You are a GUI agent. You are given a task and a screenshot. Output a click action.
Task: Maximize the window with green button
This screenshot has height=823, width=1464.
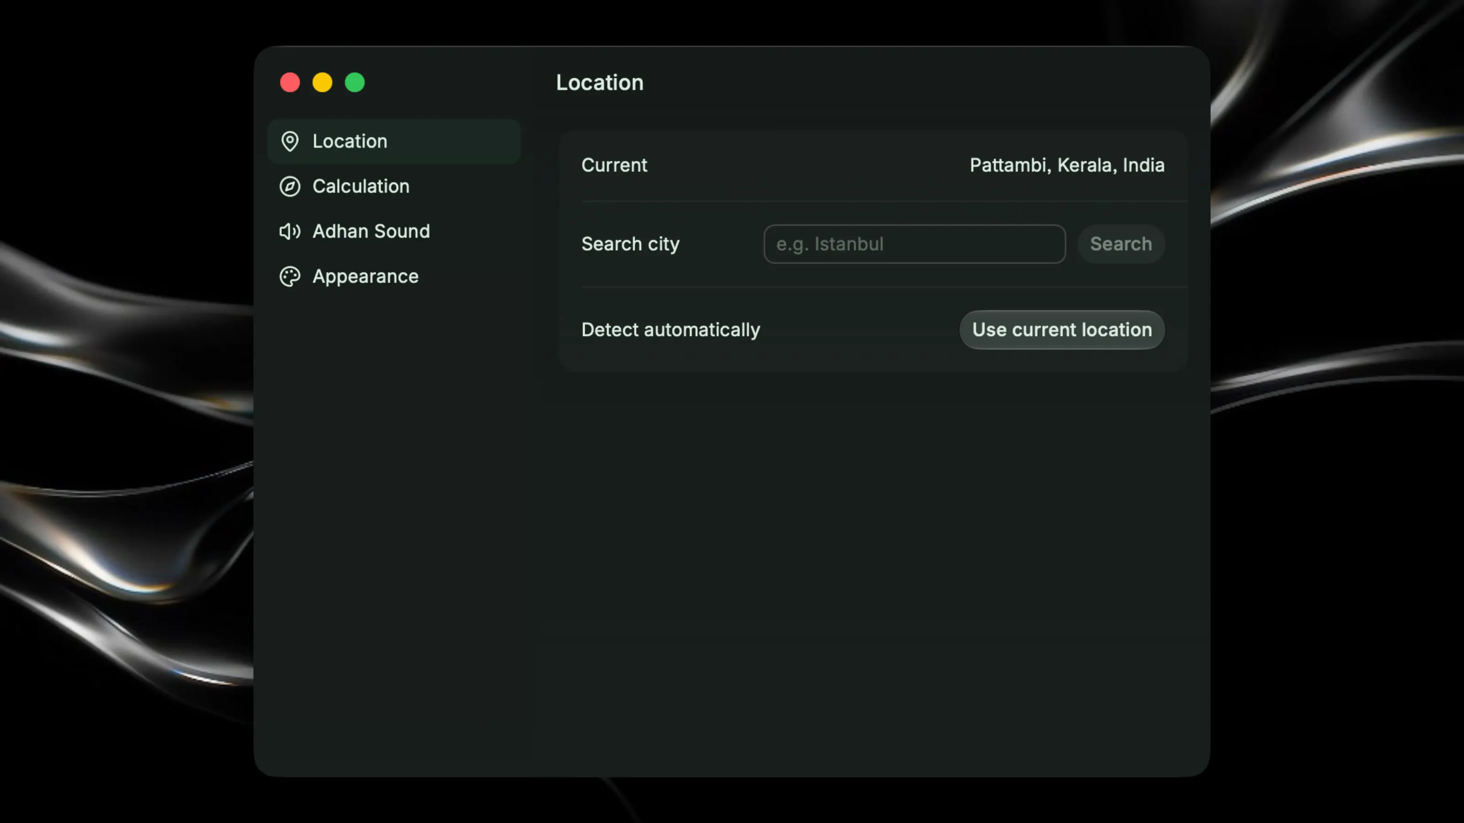tap(355, 83)
